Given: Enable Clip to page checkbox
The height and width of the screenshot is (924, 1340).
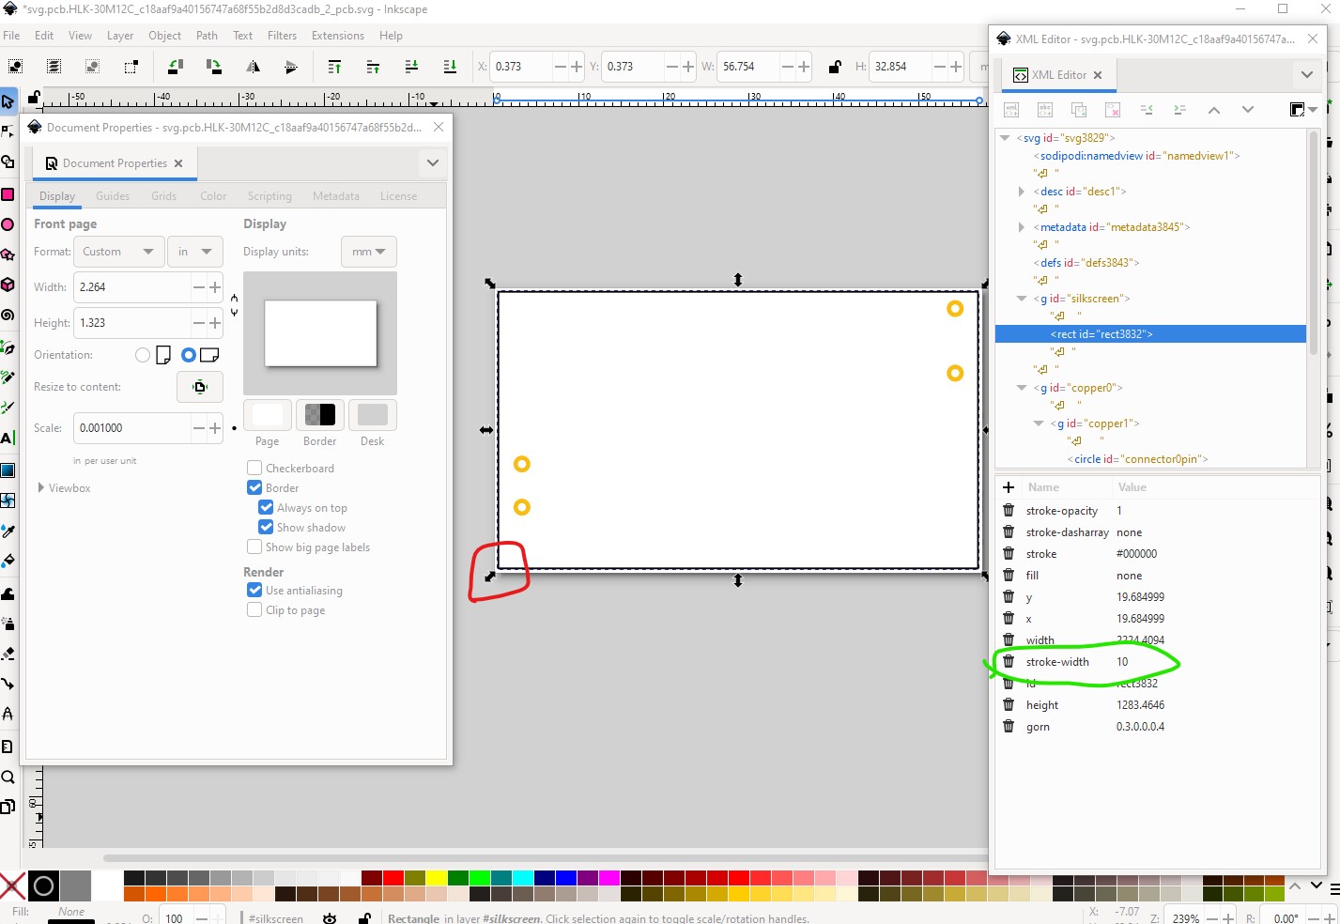Looking at the screenshot, I should coord(254,609).
